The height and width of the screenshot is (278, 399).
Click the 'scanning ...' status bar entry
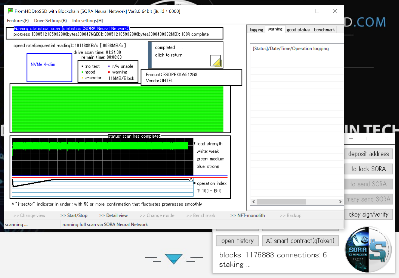point(16,225)
